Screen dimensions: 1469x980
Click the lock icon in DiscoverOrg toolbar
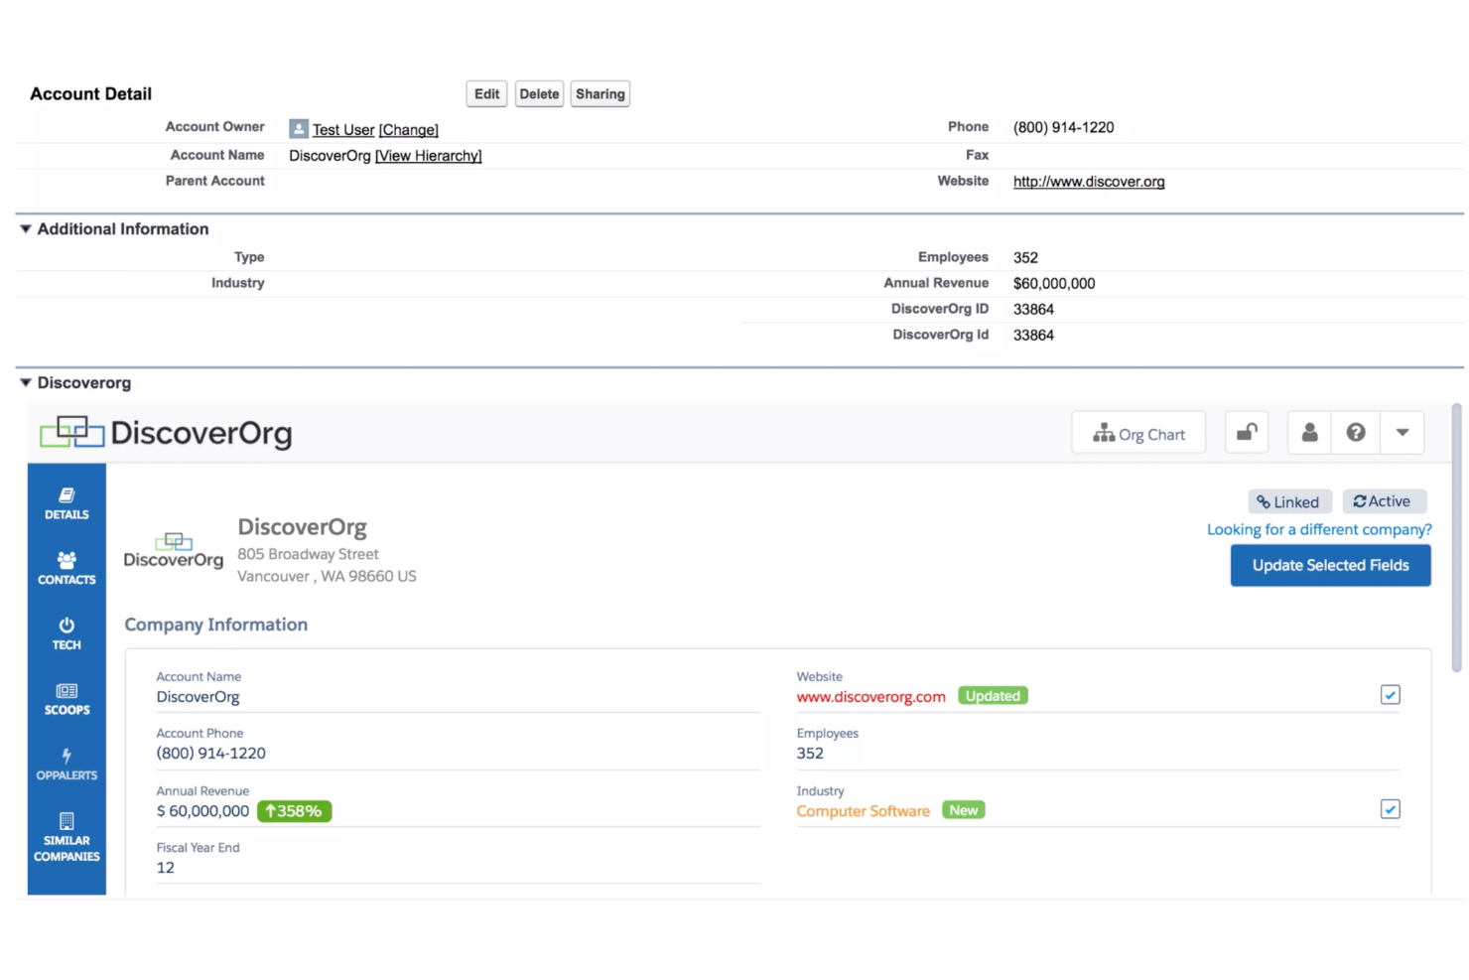[x=1246, y=432]
